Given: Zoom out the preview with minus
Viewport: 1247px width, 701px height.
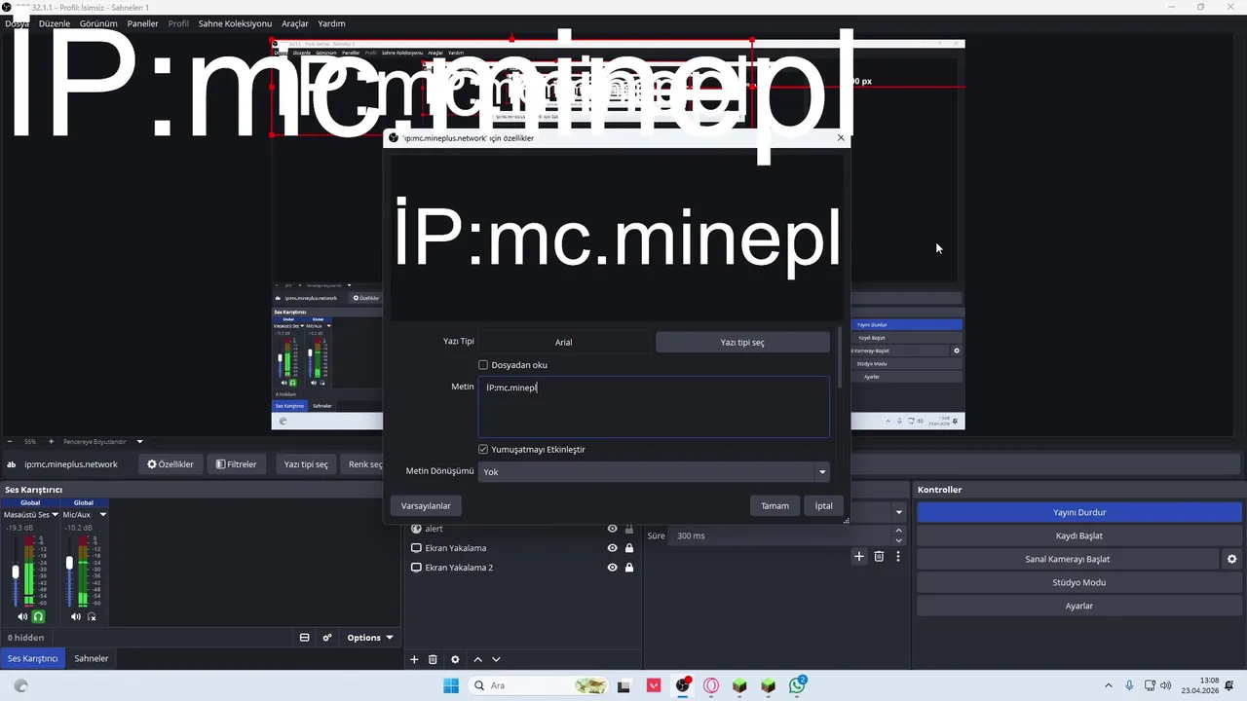Looking at the screenshot, I should click(x=10, y=441).
